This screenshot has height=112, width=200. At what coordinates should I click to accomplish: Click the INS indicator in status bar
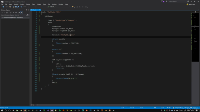click(x=155, y=108)
